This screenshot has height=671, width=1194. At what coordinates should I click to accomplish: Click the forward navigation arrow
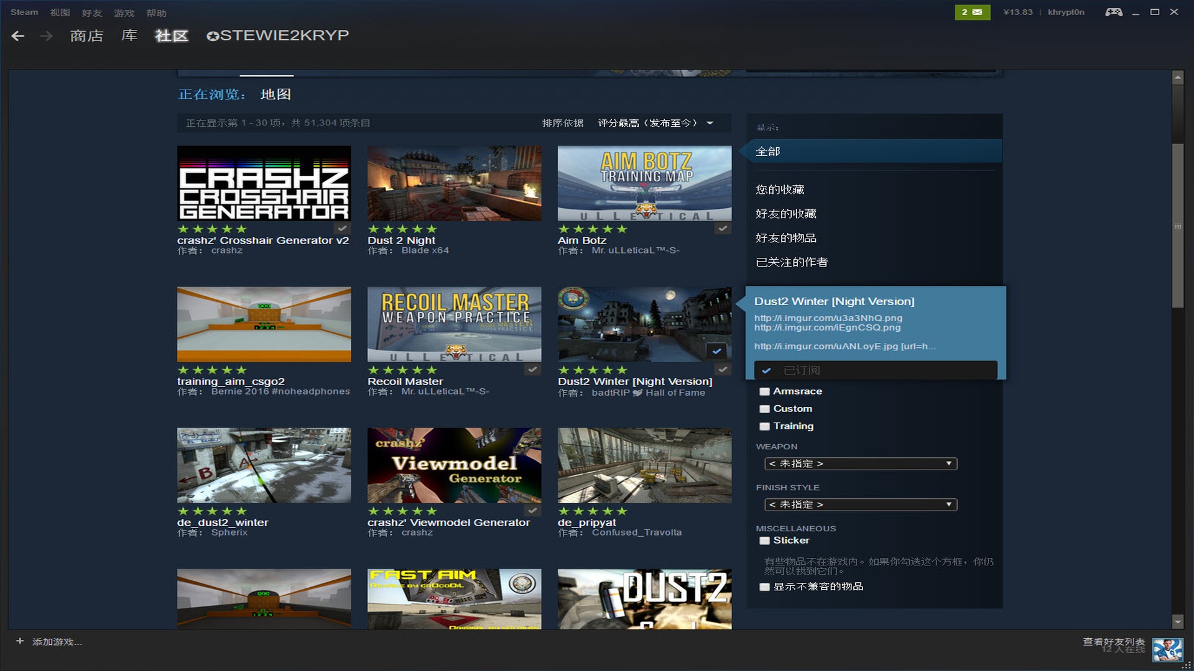(46, 36)
